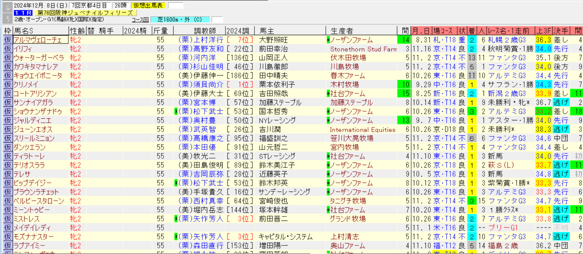This screenshot has height=254, width=583.
Task: Open previous race サフラン・1勝
Action: click(510, 85)
